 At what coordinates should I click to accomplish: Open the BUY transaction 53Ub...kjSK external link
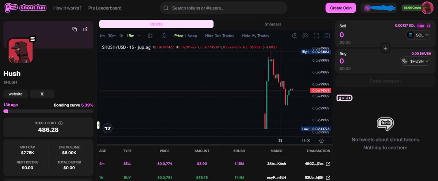pos(328,177)
